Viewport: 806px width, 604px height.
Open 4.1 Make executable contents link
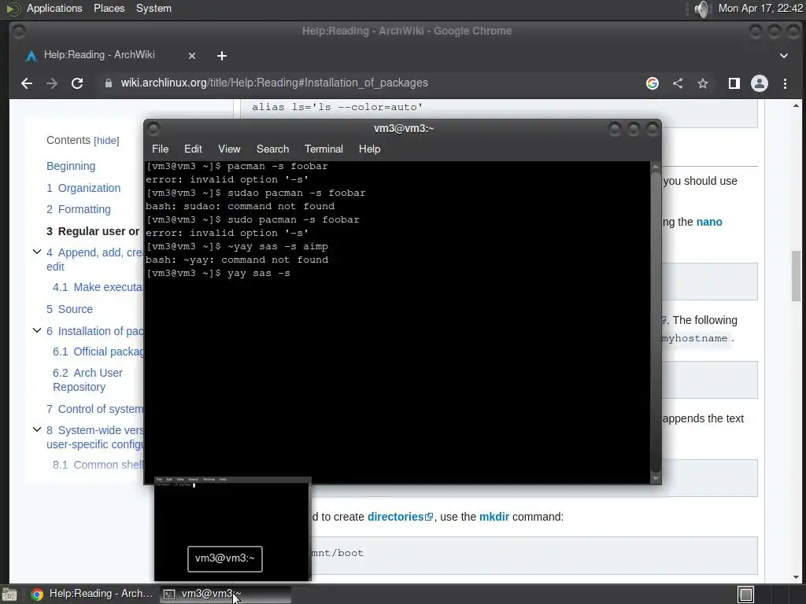[98, 287]
